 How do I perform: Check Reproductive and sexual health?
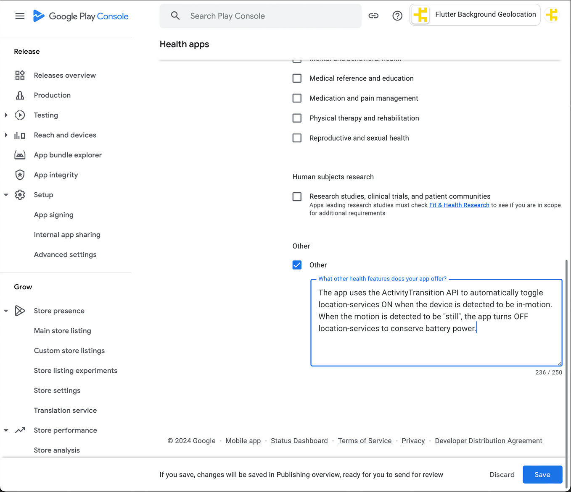pyautogui.click(x=297, y=138)
